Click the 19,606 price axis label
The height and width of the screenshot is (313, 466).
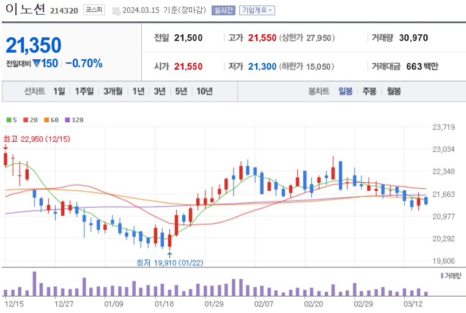click(x=444, y=261)
